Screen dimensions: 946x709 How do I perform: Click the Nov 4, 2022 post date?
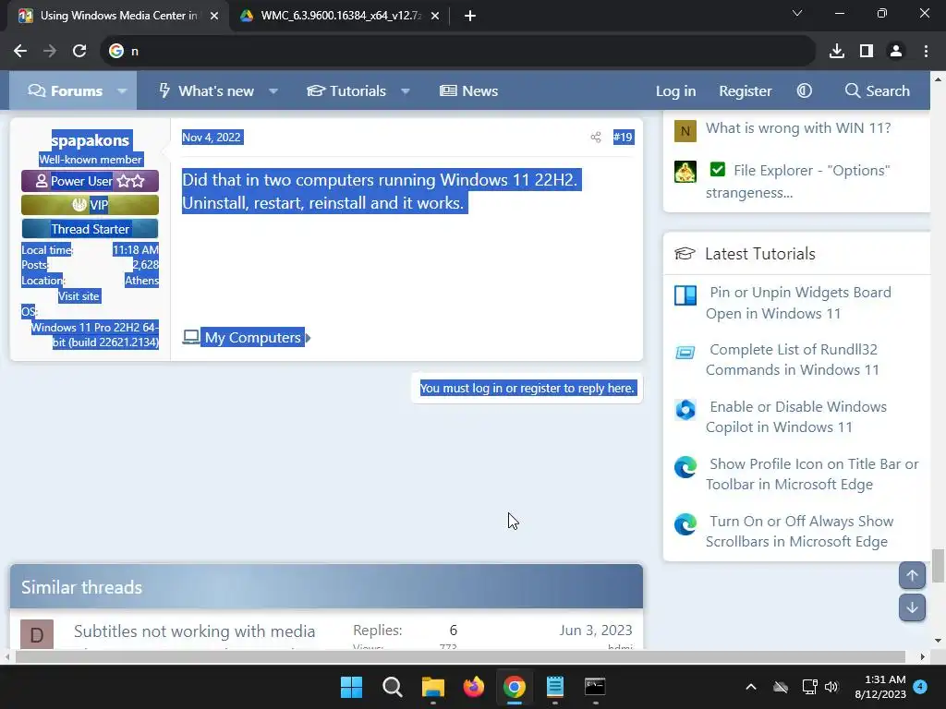[212, 138]
